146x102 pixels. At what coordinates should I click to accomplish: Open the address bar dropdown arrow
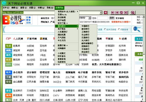(x=101, y=13)
